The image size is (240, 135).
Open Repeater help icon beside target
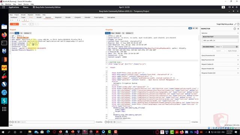pos(238,24)
